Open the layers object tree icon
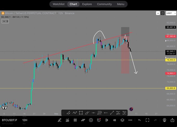 coord(122,120)
